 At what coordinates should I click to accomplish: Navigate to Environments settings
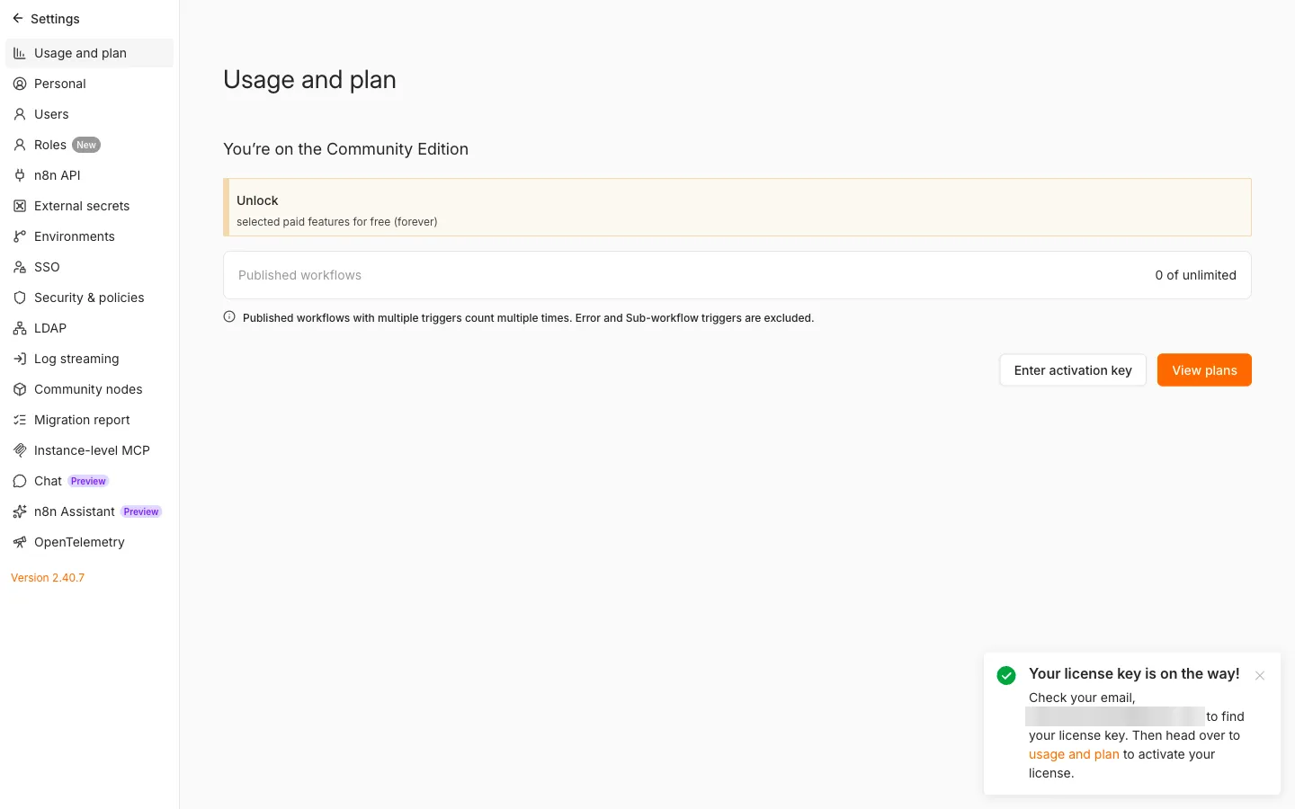pos(89,236)
